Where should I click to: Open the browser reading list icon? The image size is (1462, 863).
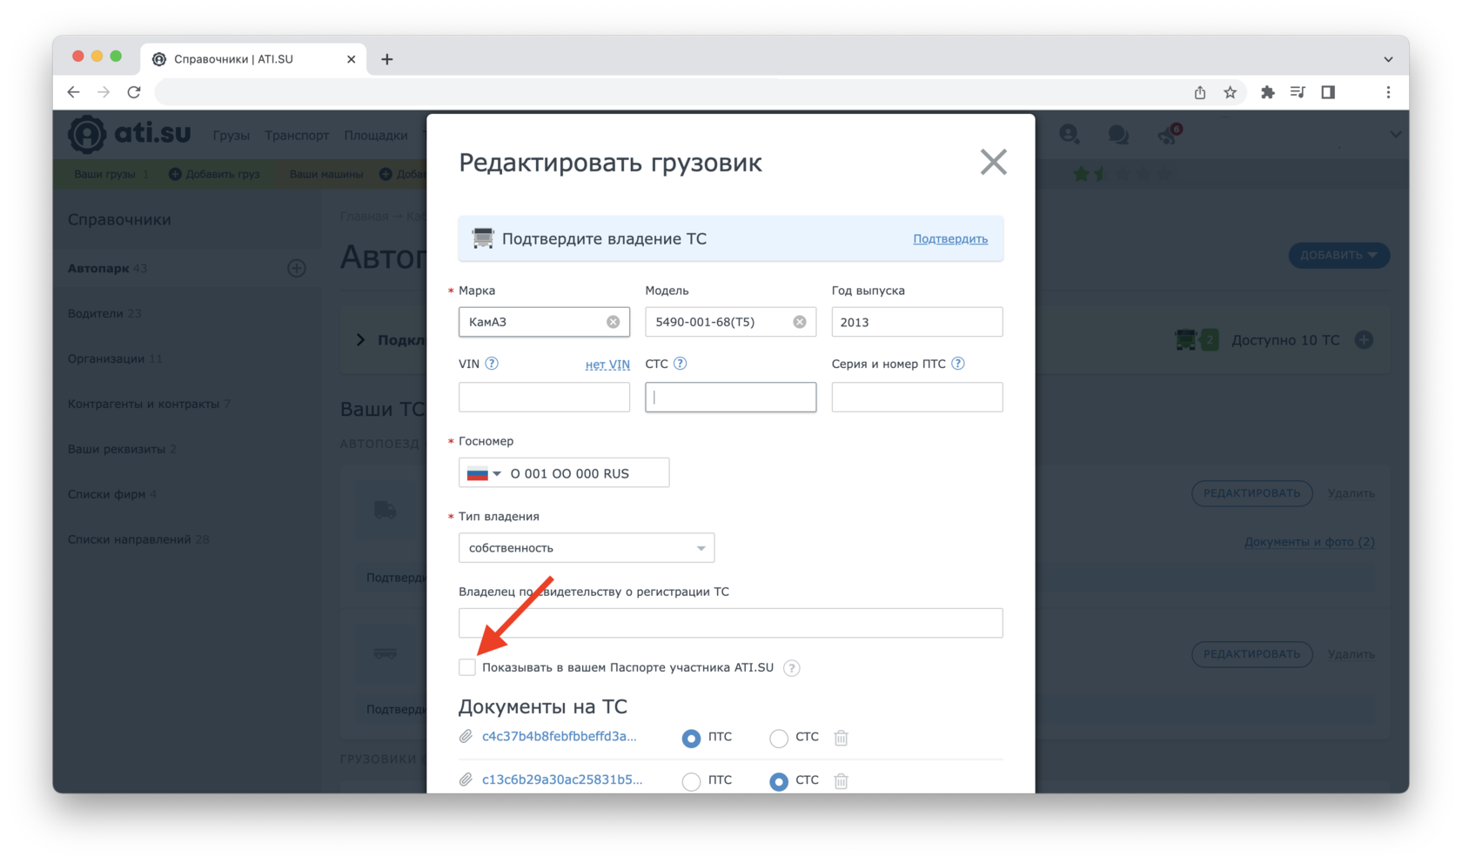point(1298,92)
